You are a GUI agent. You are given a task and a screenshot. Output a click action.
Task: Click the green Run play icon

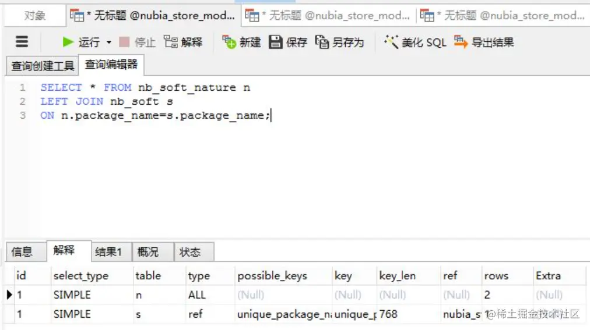pos(68,42)
